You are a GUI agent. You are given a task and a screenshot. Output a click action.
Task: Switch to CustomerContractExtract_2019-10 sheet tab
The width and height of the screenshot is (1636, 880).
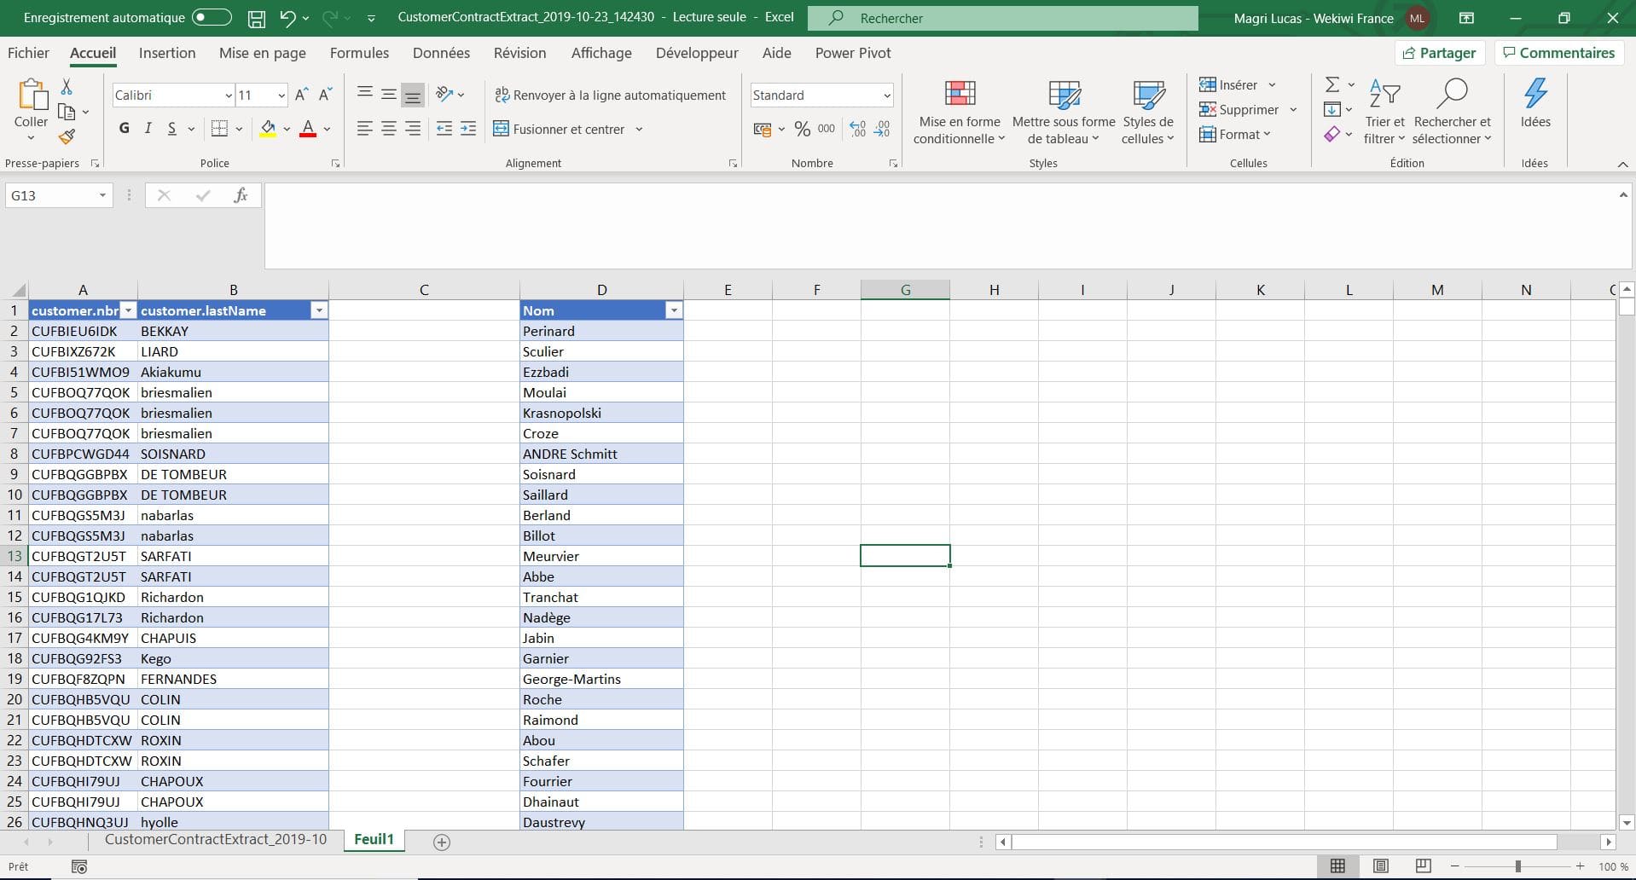tap(216, 840)
